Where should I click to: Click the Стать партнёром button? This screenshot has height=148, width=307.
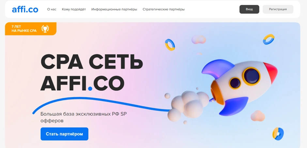click(64, 134)
